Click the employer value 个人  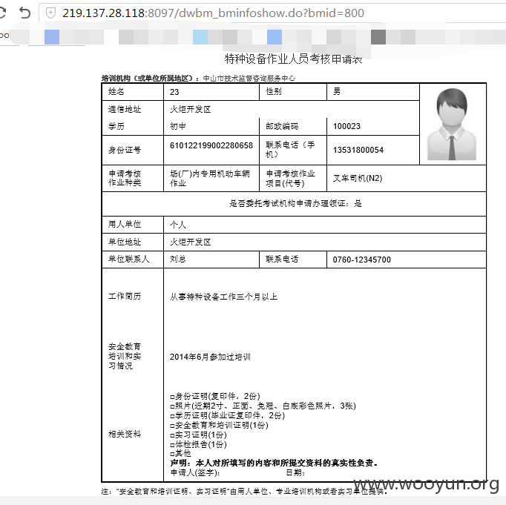tap(178, 225)
